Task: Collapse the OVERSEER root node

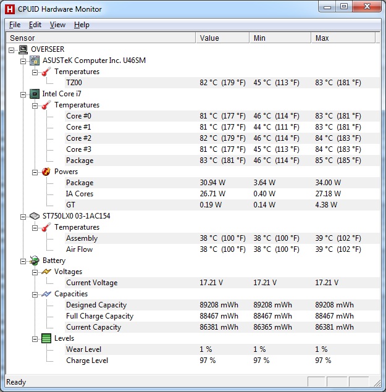Action: [x=11, y=50]
